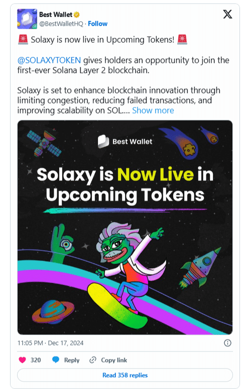Click the Best Wallet profile avatar
The image size is (246, 389).
tap(27, 19)
